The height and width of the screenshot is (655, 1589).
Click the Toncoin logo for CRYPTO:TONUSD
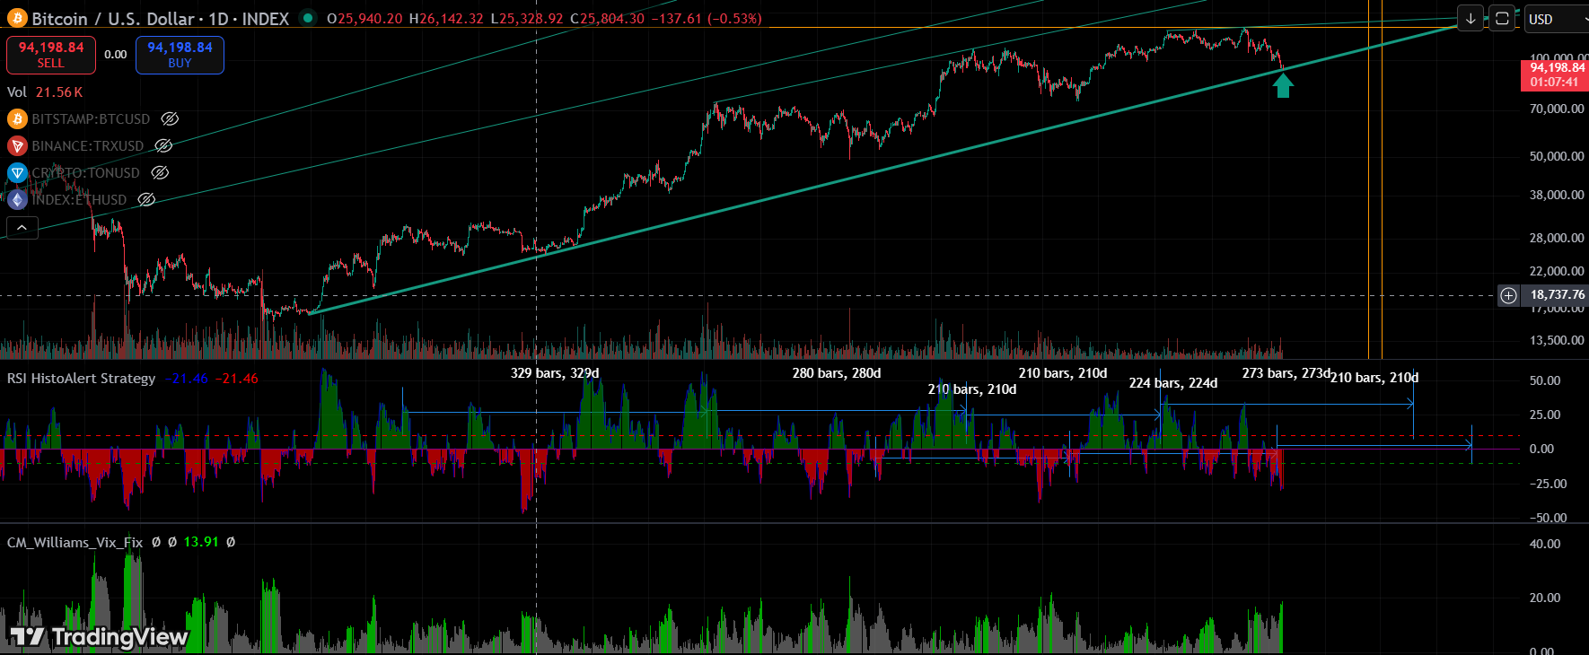[17, 173]
